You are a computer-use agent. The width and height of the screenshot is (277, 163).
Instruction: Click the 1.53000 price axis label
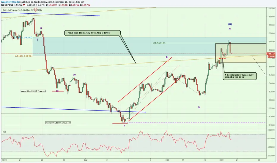271,100
